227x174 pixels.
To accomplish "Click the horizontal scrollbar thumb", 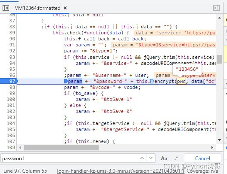I will coord(61,147).
